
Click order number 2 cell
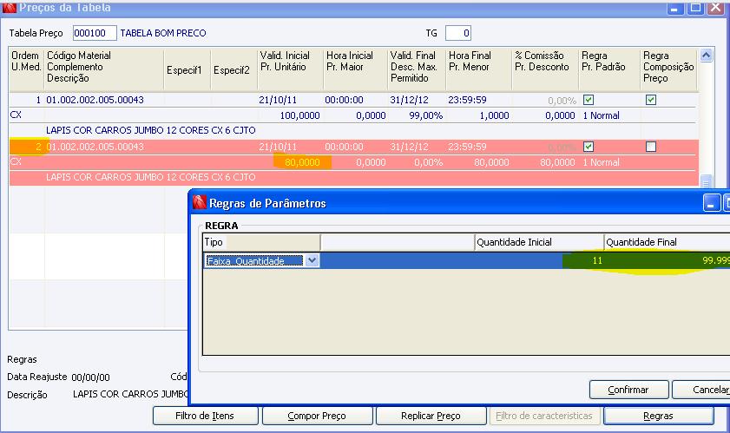tap(27, 147)
